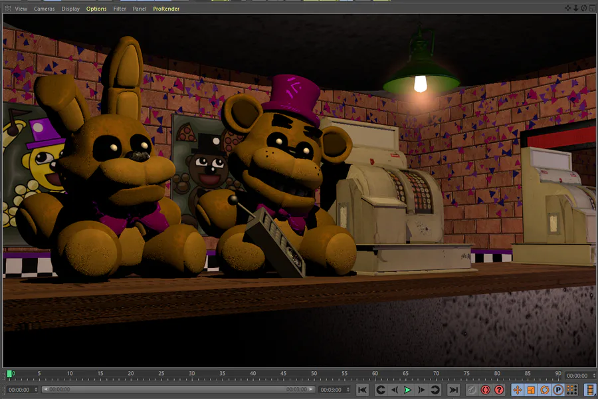The height and width of the screenshot is (399, 598).
Task: Step forward one frame
Action: (x=421, y=390)
